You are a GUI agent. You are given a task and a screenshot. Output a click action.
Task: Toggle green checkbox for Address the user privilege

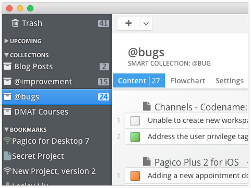click(135, 137)
